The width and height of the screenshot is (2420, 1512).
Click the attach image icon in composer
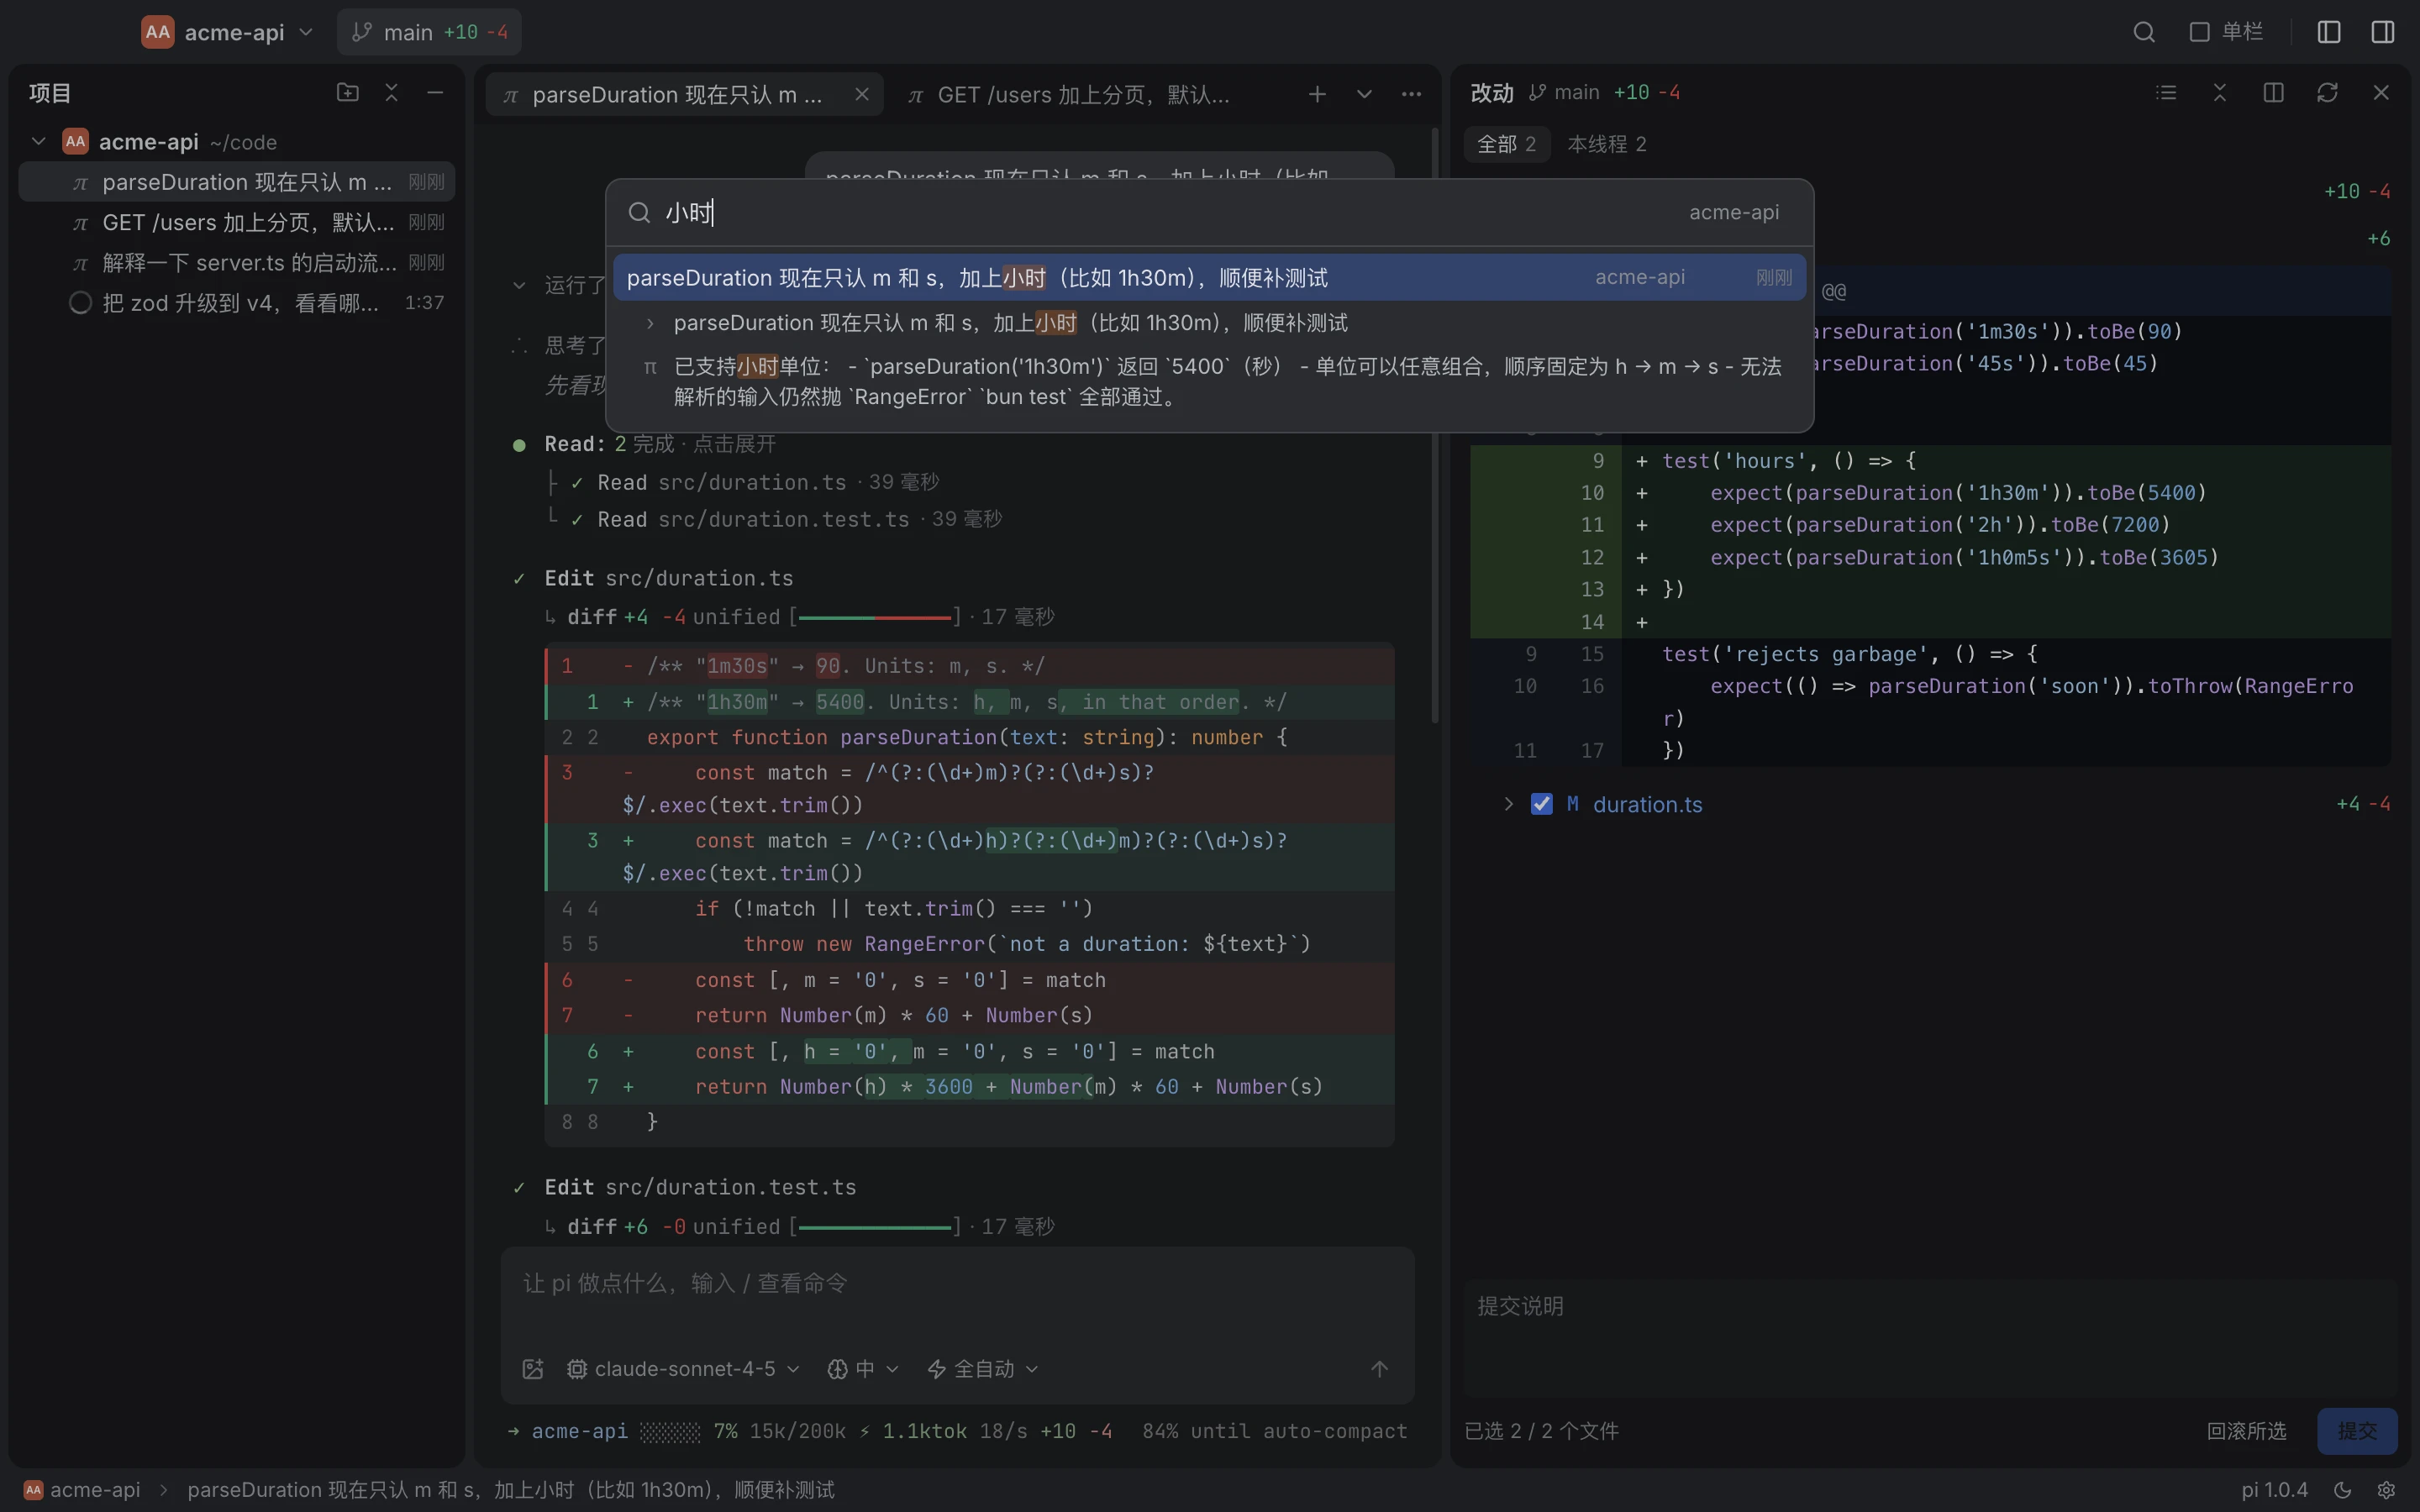(533, 1369)
